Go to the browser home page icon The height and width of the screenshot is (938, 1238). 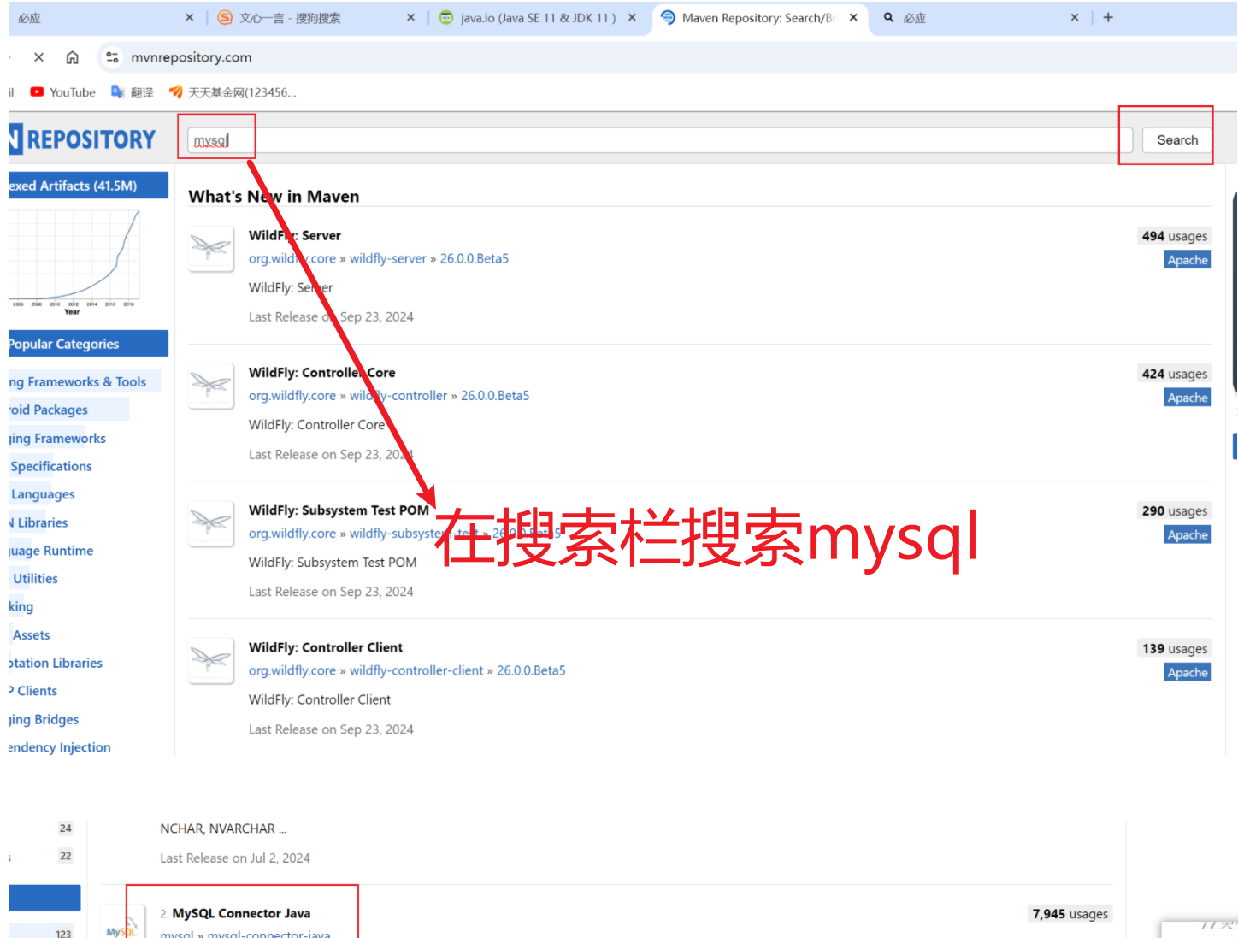coord(73,57)
